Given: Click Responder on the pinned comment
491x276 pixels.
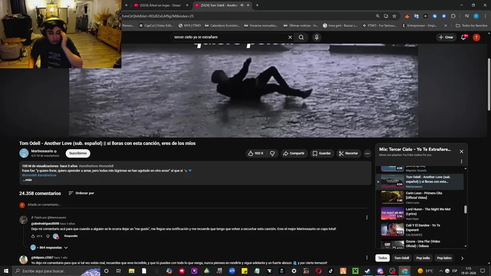Looking at the screenshot, I should [71, 236].
